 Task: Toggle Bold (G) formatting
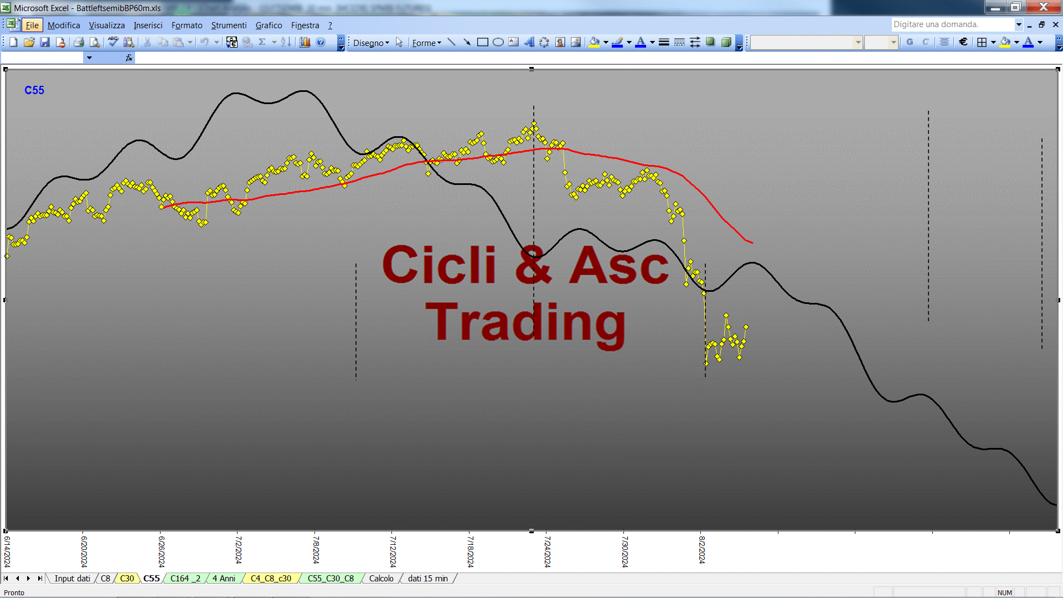pyautogui.click(x=910, y=42)
